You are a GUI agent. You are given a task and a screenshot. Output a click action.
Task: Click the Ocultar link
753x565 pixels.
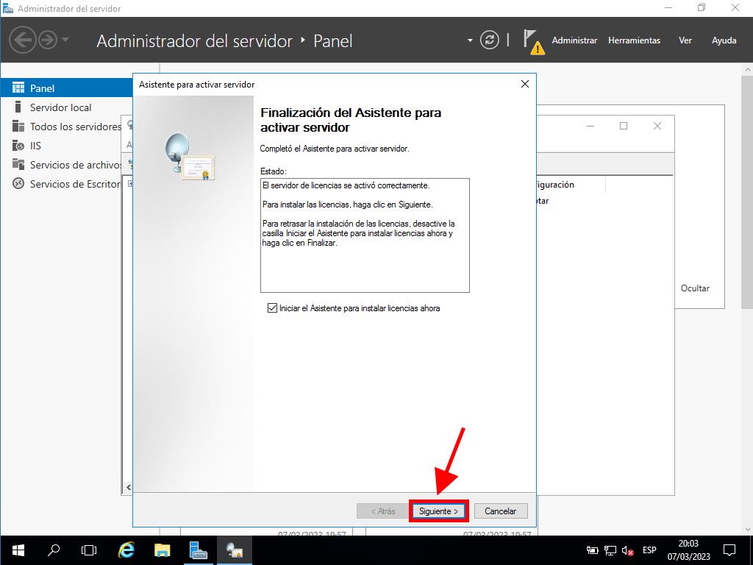(695, 288)
